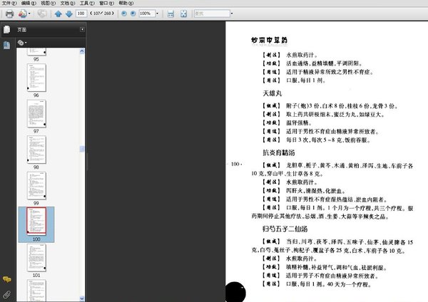Open the Attachments paperclip panel
Viewport: 428px width, 302px height.
click(x=6, y=293)
